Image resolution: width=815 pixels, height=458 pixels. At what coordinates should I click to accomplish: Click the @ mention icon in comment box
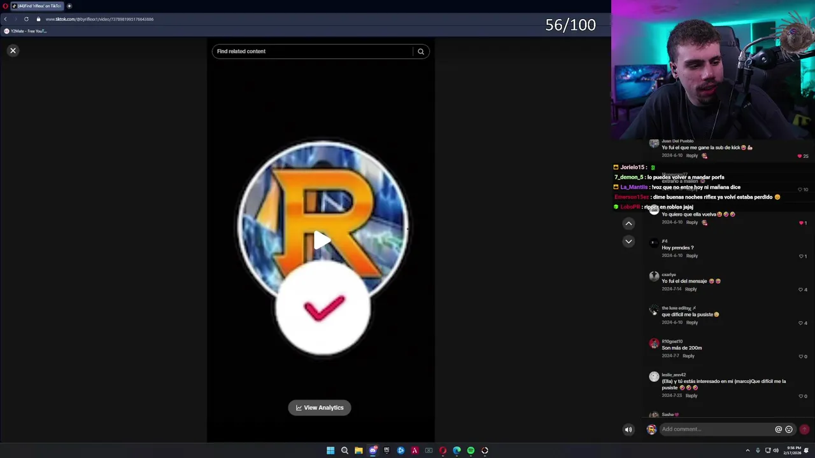tap(778, 429)
